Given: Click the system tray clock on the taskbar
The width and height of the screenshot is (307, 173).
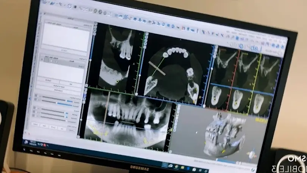Looking at the screenshot, I should pyautogui.click(x=33, y=143).
